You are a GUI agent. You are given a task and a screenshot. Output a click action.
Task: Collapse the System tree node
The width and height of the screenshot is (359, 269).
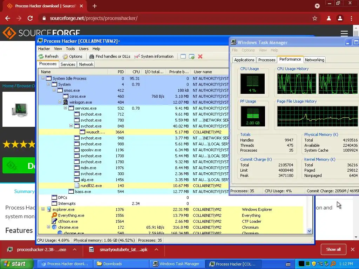point(48,84)
